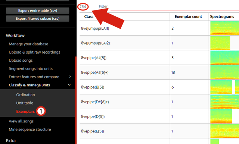Collapse Classify & manage units chevron
The image size is (239, 144).
pos(69,85)
